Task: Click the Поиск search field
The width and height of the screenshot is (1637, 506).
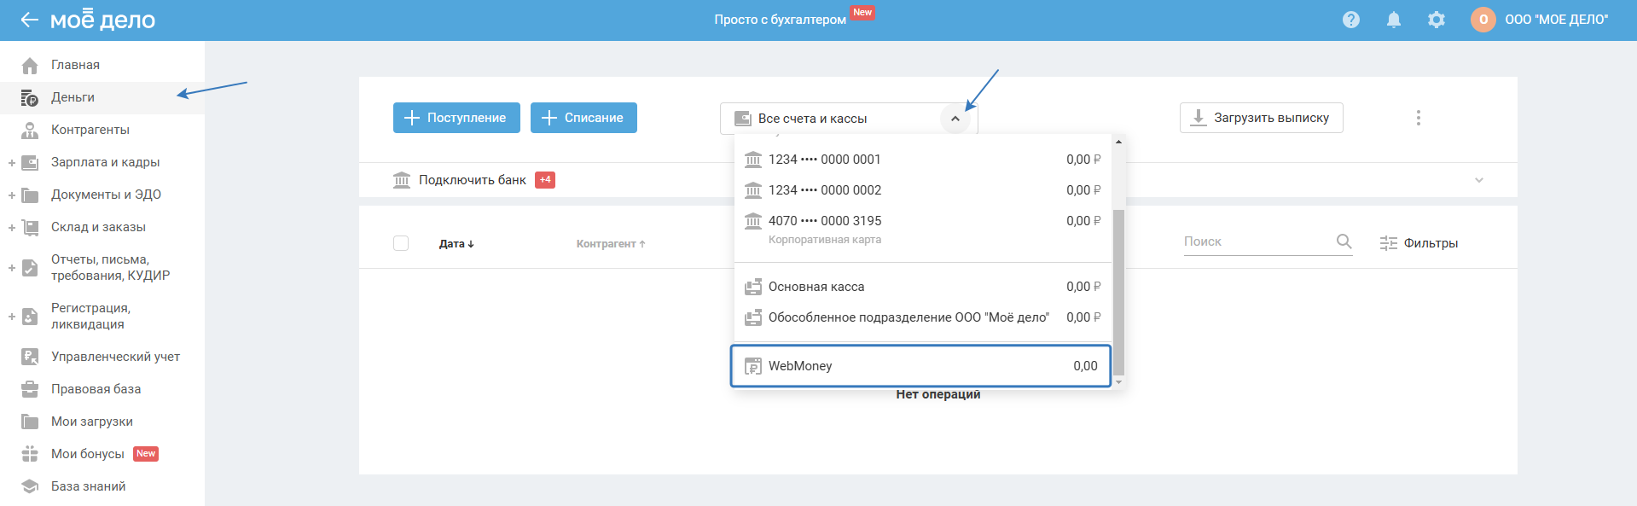Action: coord(1256,241)
